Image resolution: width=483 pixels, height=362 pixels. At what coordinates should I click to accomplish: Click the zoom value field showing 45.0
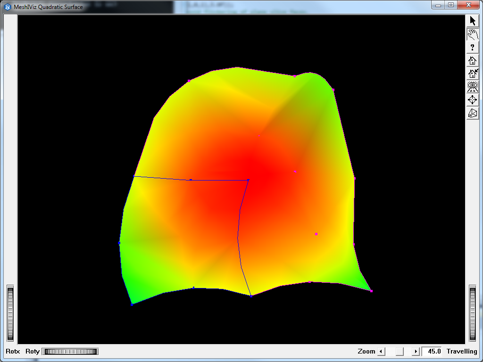pos(433,351)
